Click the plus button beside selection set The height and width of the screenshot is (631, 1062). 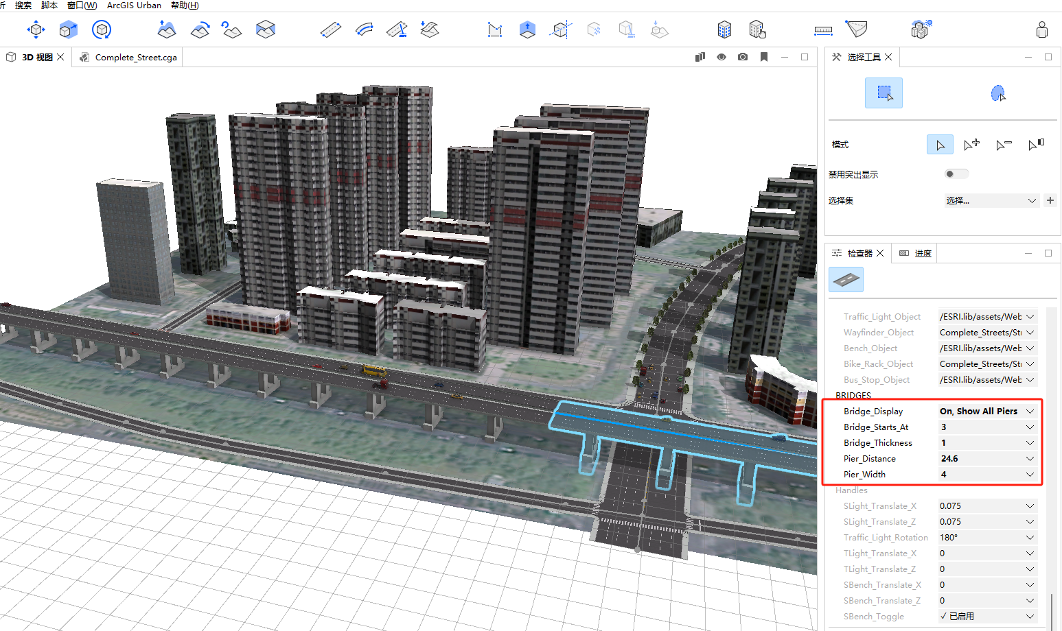1050,201
